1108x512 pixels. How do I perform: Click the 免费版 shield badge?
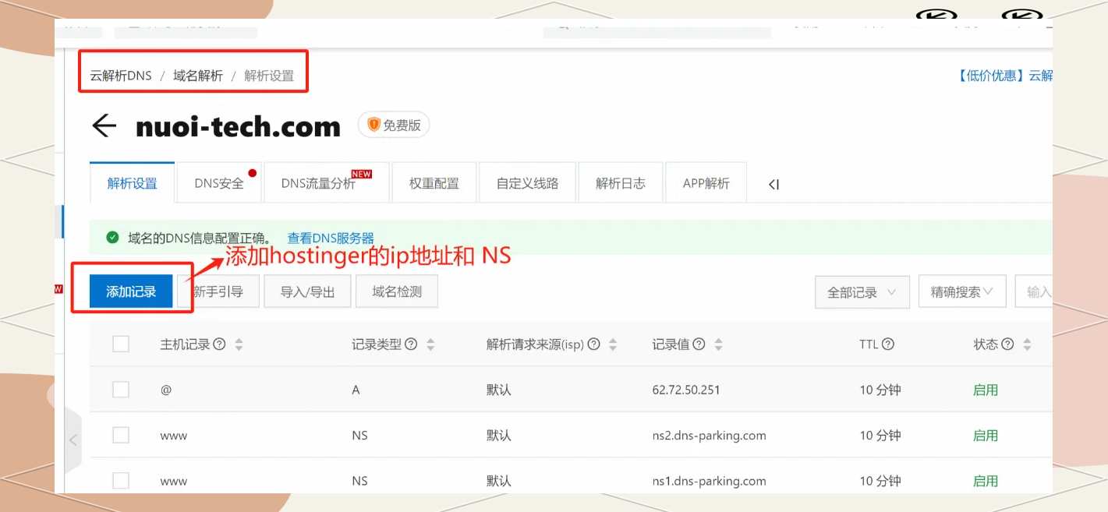click(x=394, y=125)
